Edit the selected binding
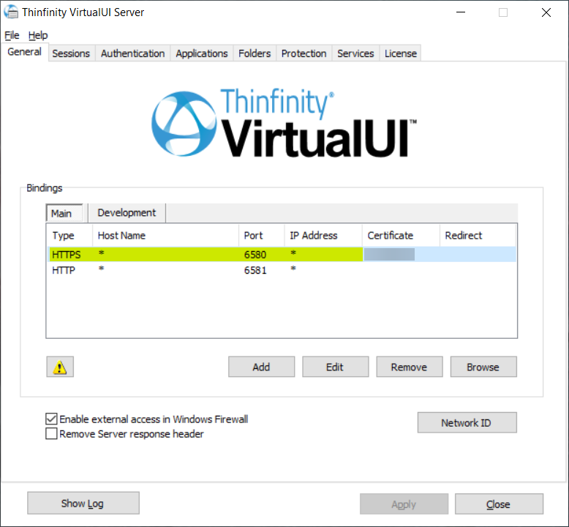This screenshot has height=527, width=569. coord(335,367)
